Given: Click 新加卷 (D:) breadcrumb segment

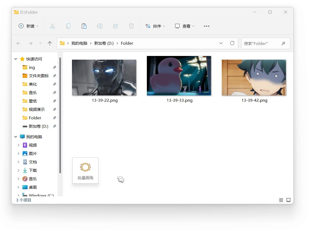Looking at the screenshot, I should pos(104,43).
